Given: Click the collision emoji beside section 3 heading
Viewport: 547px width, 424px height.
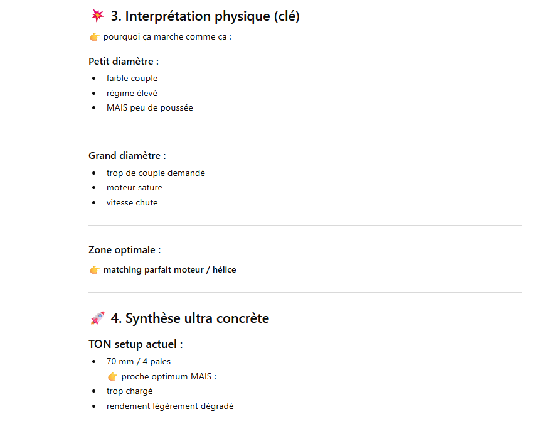Looking at the screenshot, I should (x=97, y=16).
